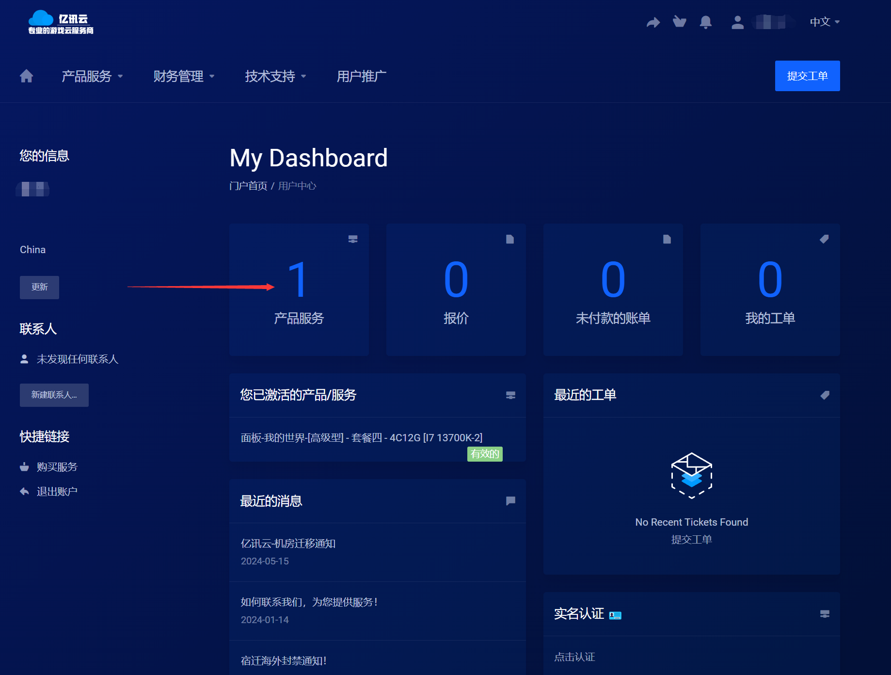Image resolution: width=891 pixels, height=675 pixels.
Task: Click 新建联系人 button
Action: pyautogui.click(x=54, y=395)
